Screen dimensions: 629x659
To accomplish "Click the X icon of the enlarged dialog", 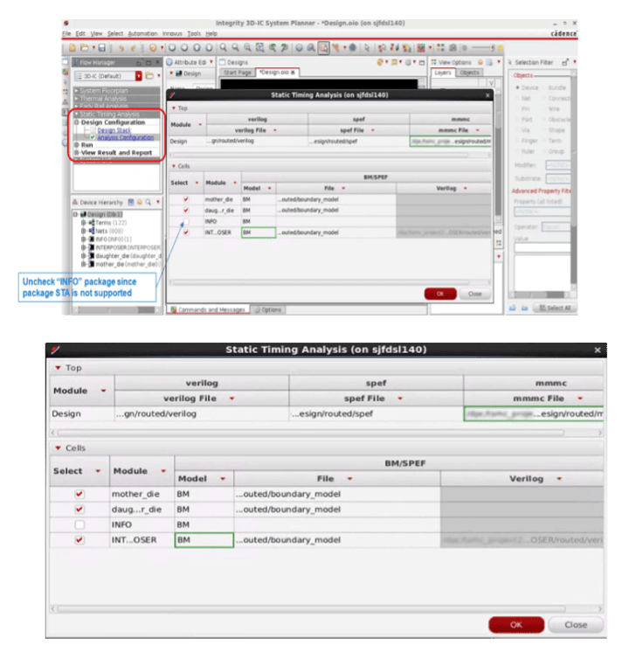I will point(598,350).
